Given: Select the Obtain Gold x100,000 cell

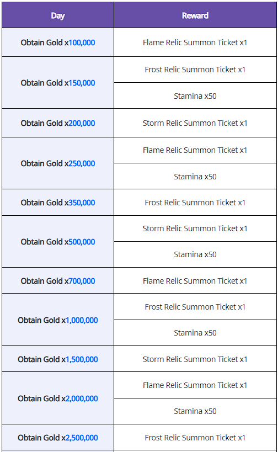Looking at the screenshot, I should click(x=58, y=42).
